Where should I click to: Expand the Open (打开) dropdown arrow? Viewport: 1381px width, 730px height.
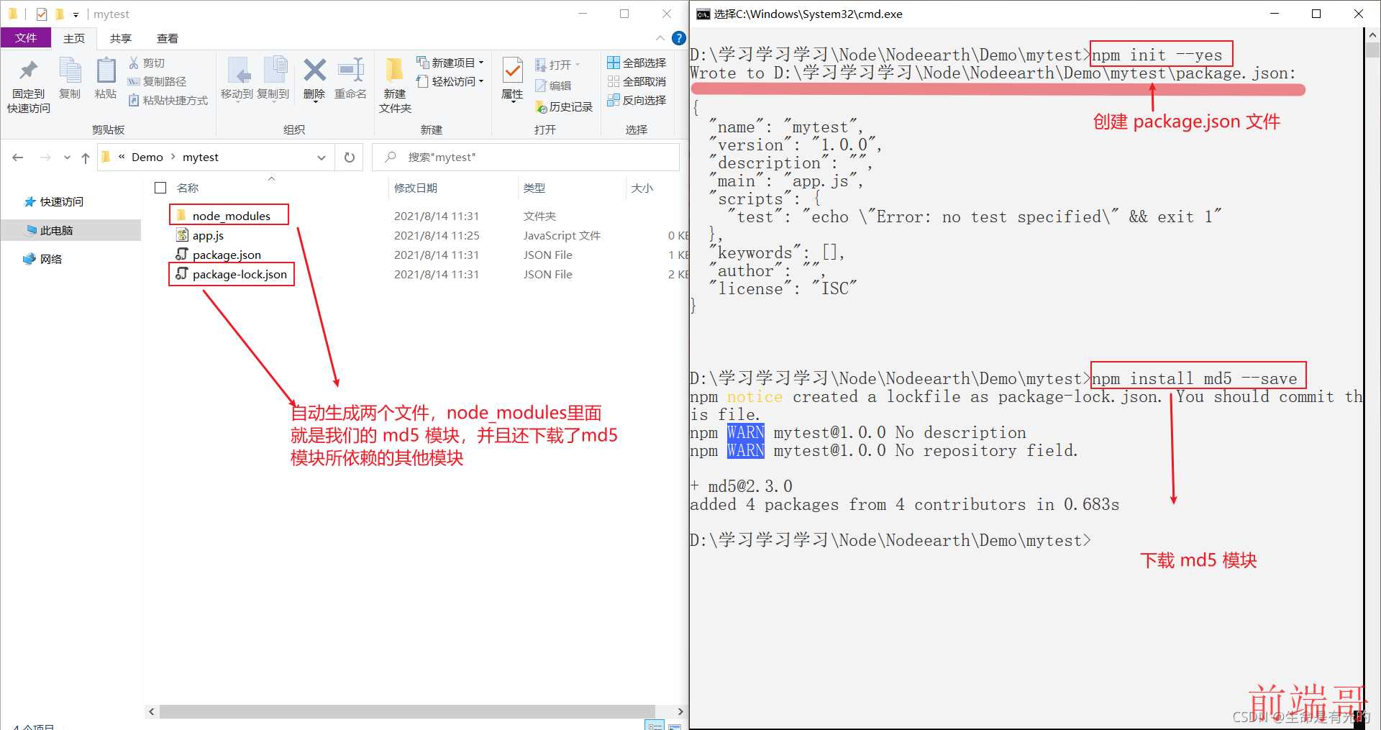tap(578, 65)
